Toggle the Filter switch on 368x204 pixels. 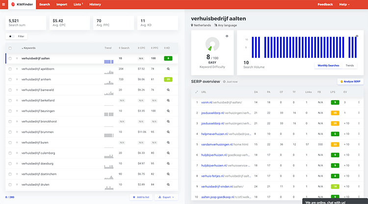point(11,36)
